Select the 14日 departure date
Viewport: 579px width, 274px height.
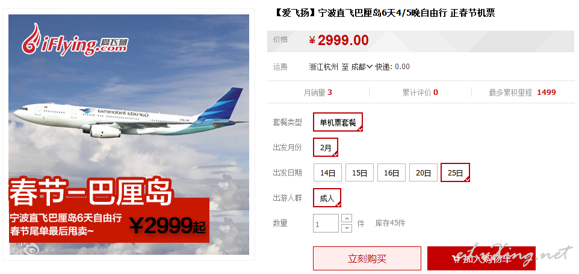point(327,172)
